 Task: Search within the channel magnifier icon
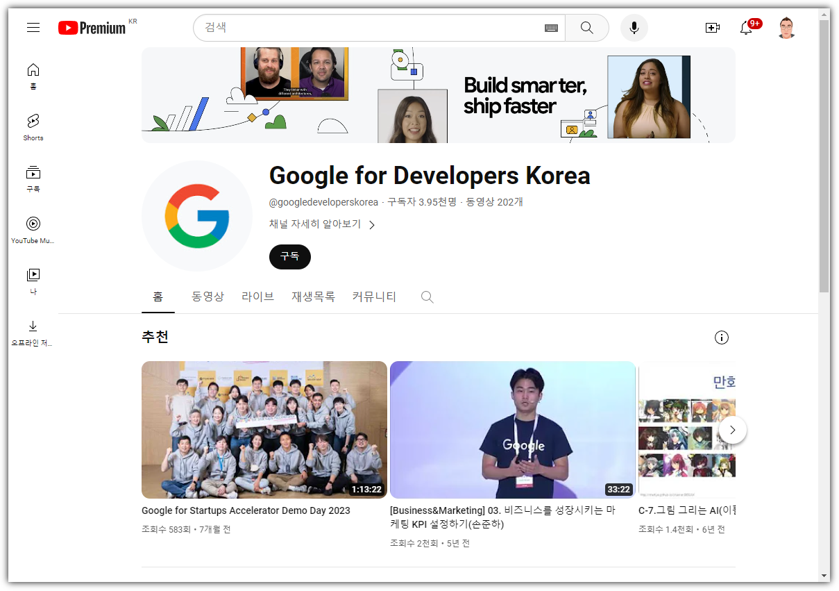click(x=427, y=297)
